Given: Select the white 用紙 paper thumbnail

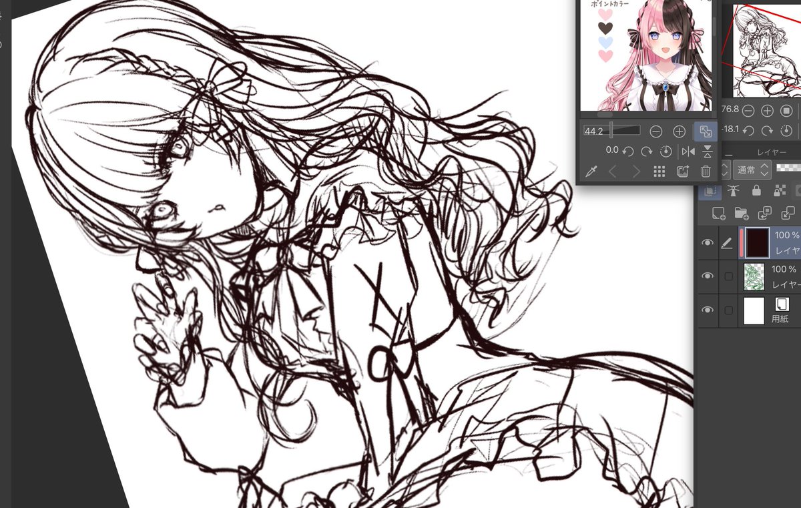Looking at the screenshot, I should tap(754, 310).
